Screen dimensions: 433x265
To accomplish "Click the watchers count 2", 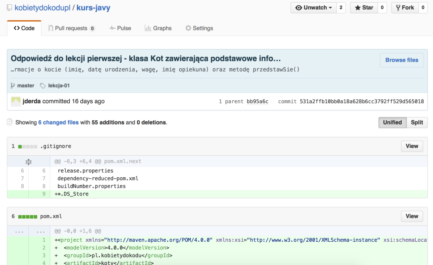I will (x=341, y=8).
